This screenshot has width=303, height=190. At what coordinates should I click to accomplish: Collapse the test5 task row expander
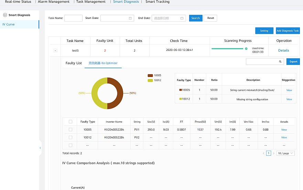pyautogui.click(x=55, y=51)
